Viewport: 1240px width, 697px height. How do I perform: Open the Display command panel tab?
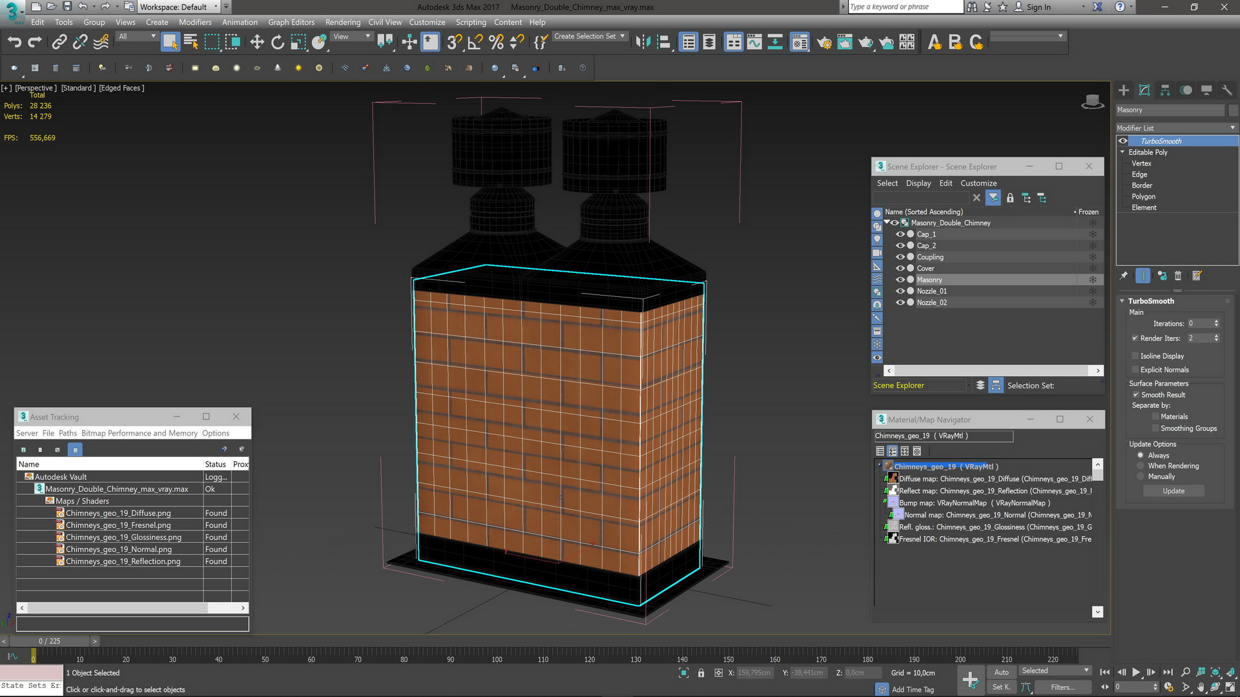[x=1206, y=90]
